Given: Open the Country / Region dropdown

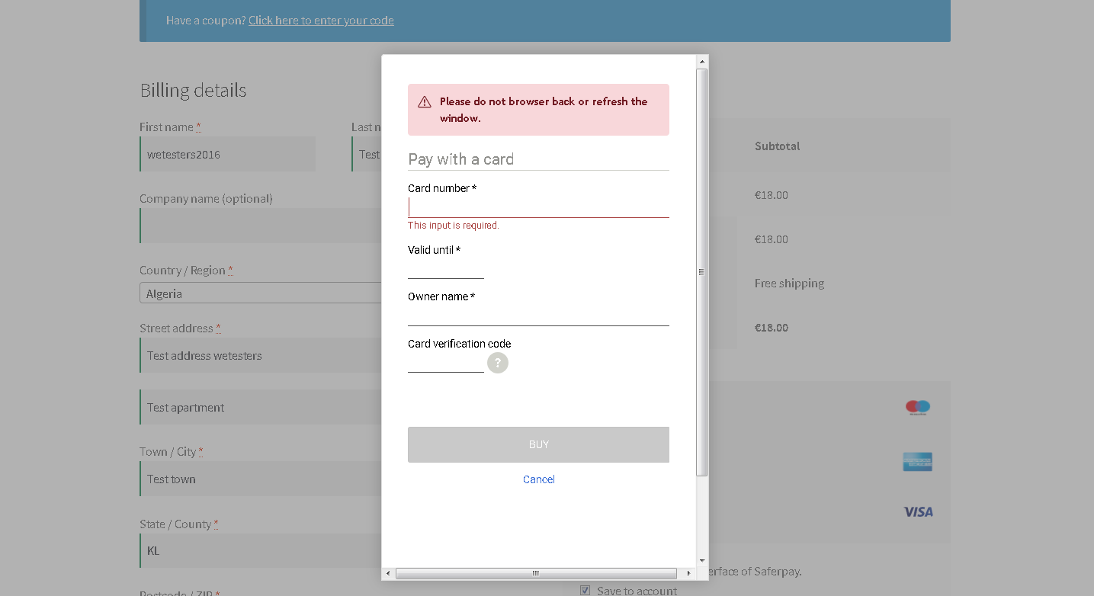Looking at the screenshot, I should (x=259, y=293).
